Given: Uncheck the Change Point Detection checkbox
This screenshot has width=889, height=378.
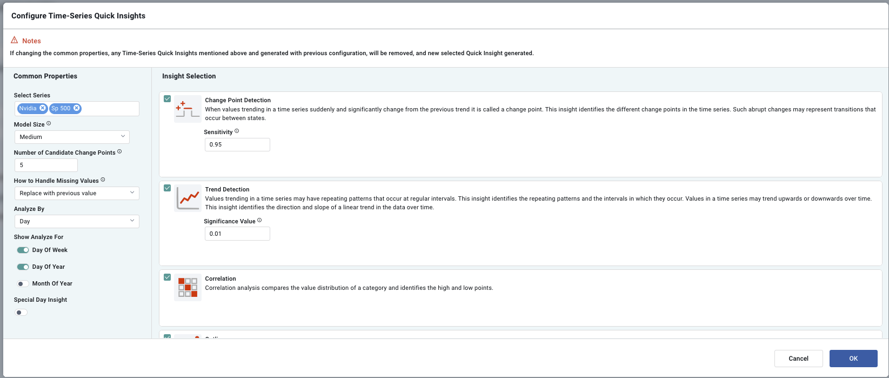Looking at the screenshot, I should pos(168,99).
